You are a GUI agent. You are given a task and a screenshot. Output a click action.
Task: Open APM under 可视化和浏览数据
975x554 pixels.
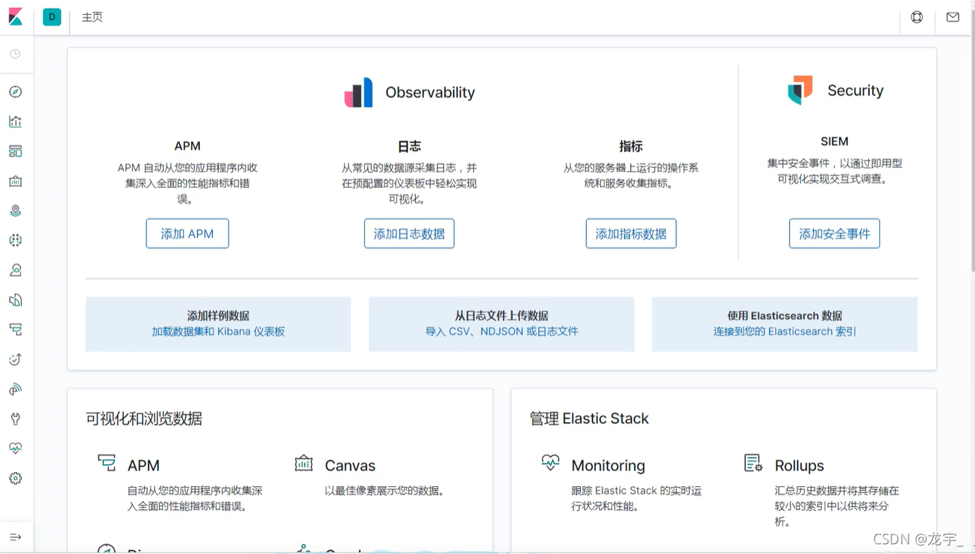tap(143, 465)
